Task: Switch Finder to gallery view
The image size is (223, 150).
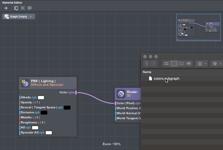Action: (189, 64)
